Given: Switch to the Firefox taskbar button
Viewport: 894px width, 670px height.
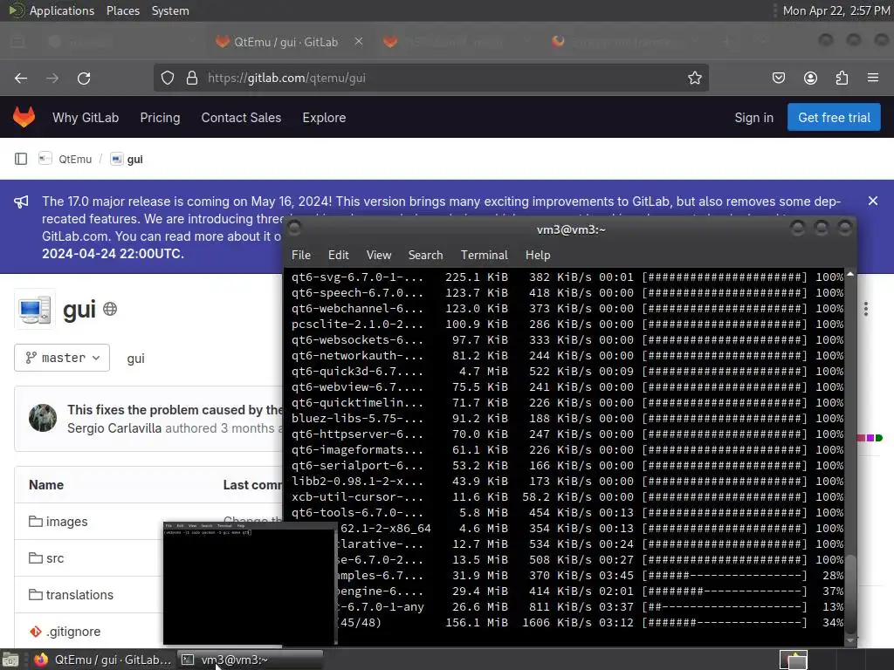Looking at the screenshot, I should [x=103, y=660].
